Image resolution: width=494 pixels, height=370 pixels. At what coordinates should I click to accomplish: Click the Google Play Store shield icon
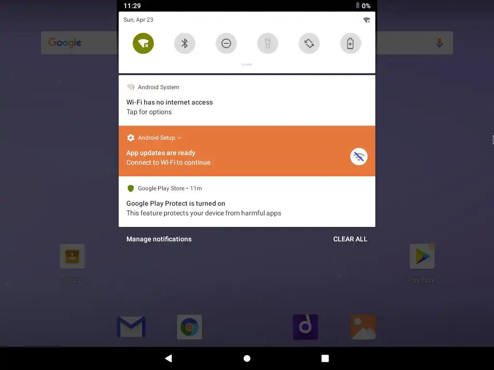[x=131, y=188]
